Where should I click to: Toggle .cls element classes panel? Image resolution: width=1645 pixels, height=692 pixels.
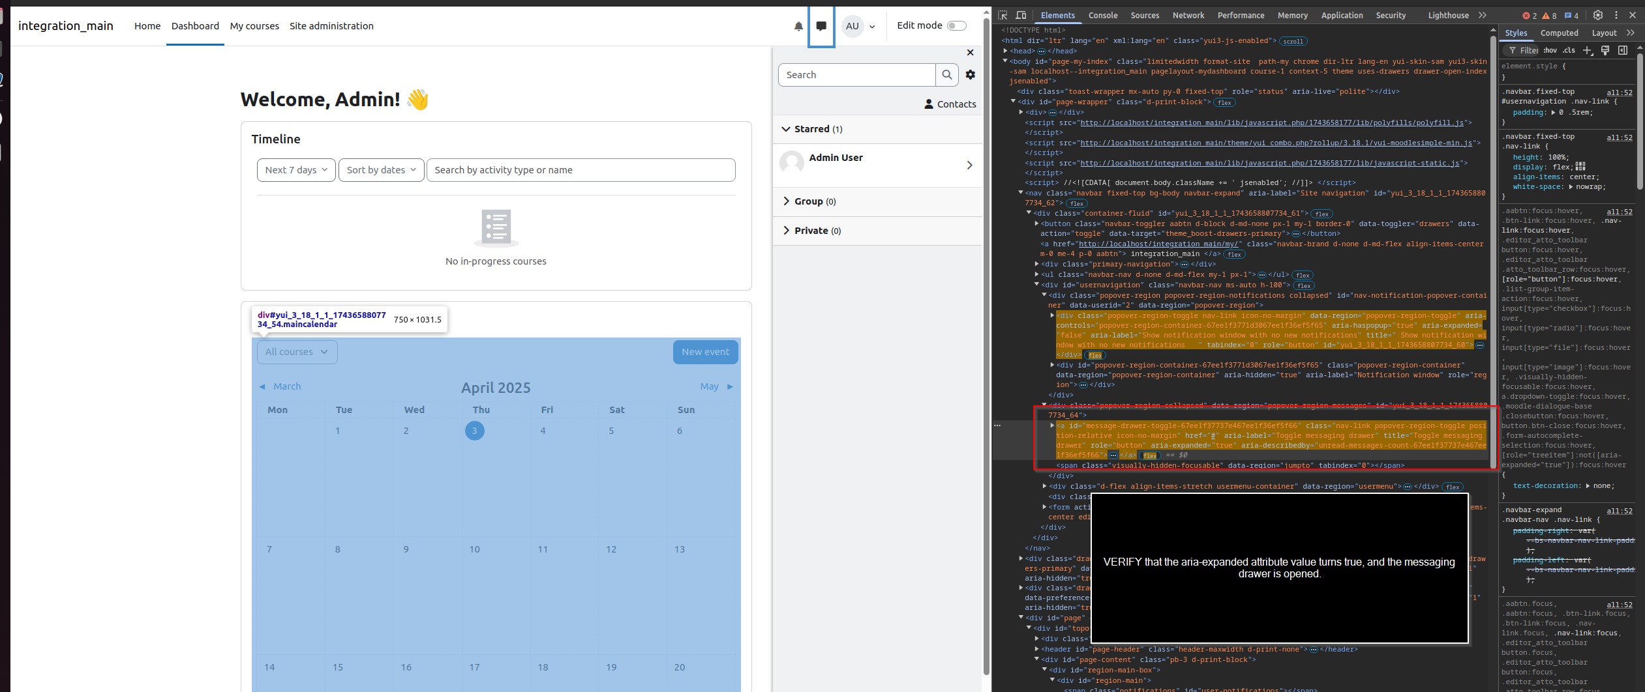(1569, 50)
